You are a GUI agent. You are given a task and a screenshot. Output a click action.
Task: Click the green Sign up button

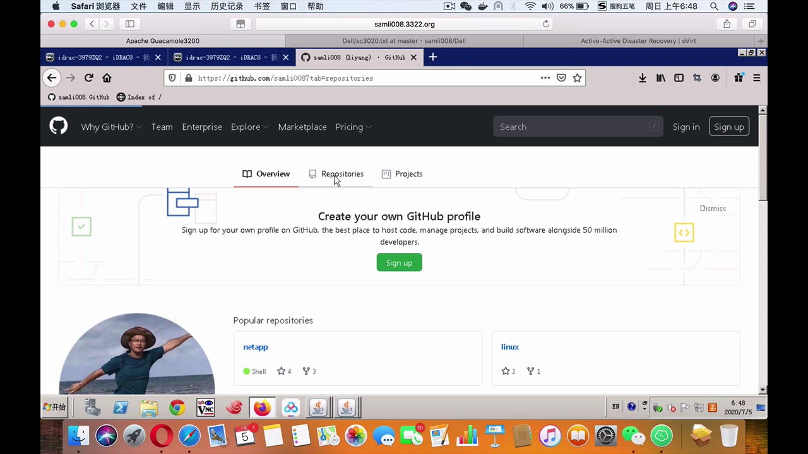[x=399, y=263]
